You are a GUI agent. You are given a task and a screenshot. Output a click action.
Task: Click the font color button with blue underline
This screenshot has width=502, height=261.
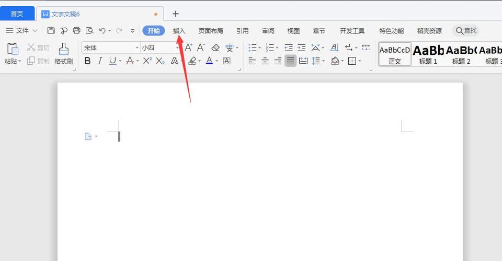click(x=209, y=61)
